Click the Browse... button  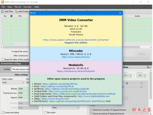(x=143, y=54)
